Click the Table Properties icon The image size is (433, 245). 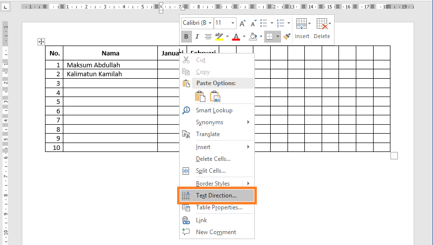click(x=186, y=207)
